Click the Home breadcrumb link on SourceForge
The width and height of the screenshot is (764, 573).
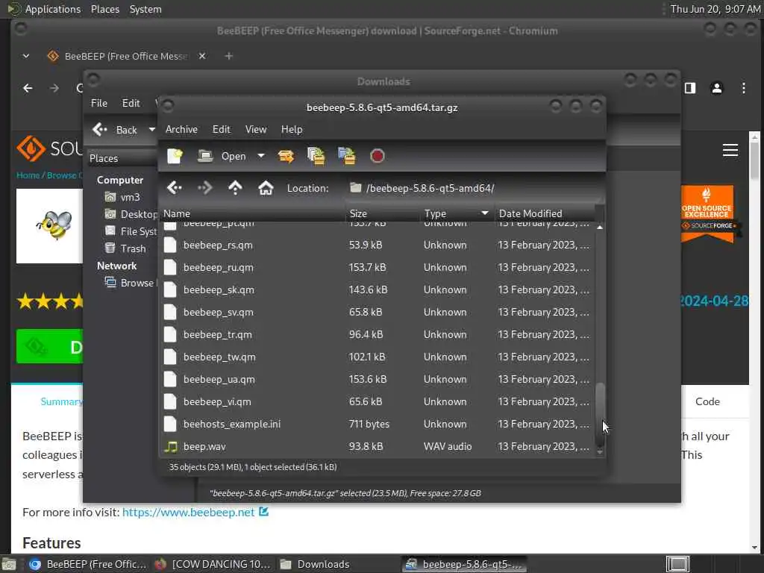click(x=28, y=175)
